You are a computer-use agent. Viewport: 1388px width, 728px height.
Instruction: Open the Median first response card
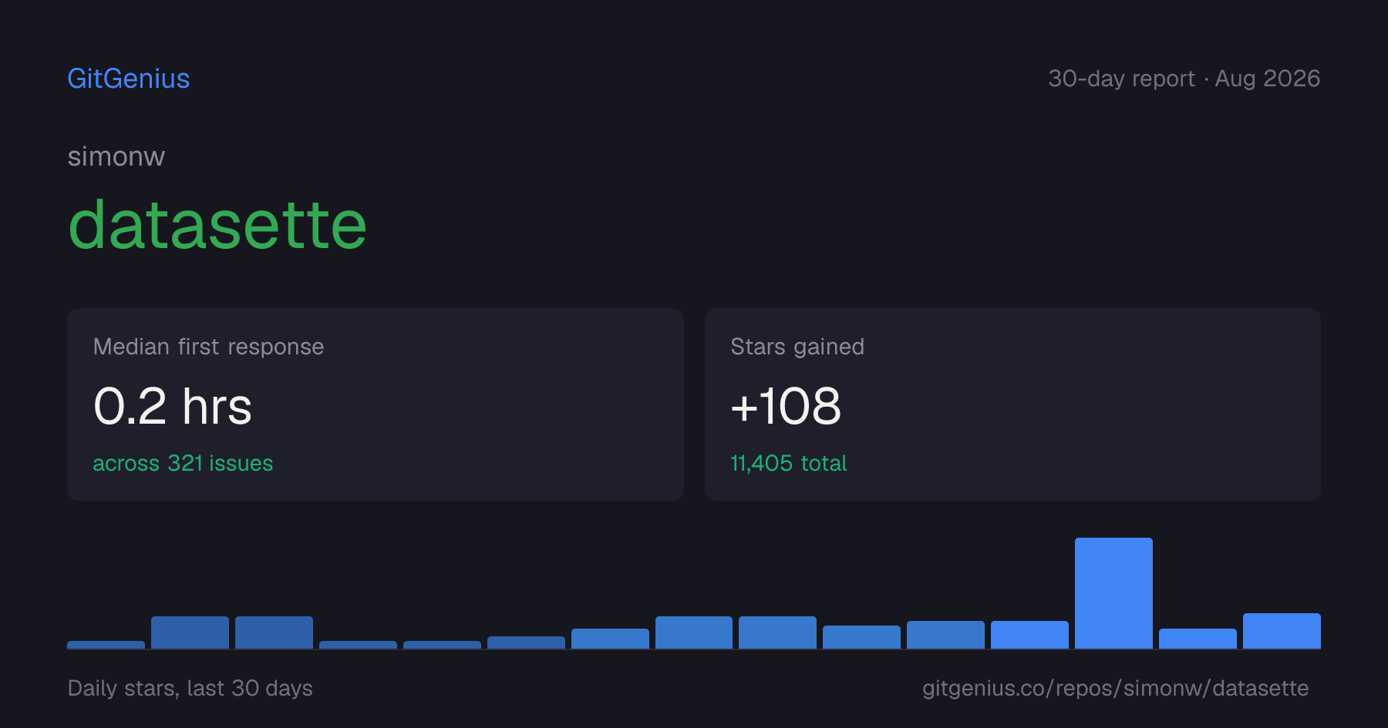pos(376,404)
